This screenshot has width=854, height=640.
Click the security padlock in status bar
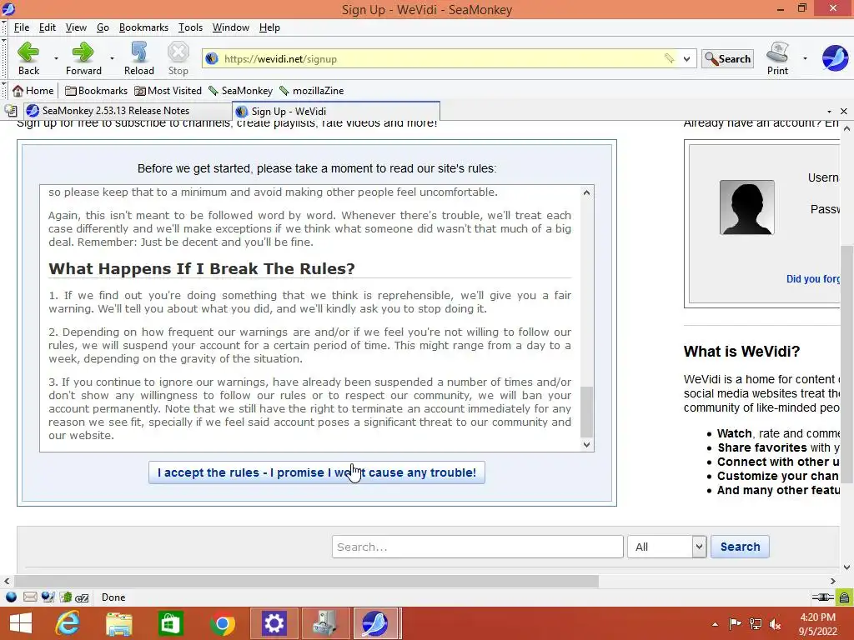(x=844, y=597)
